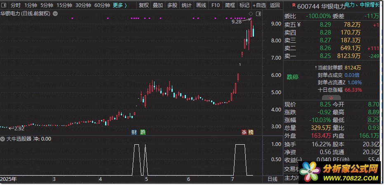Click the 总量 value 329.5万

(322, 128)
